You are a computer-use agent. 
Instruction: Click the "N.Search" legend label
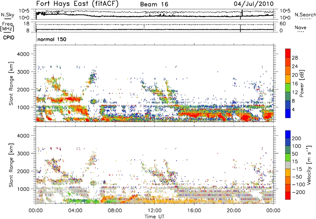tap(305, 15)
